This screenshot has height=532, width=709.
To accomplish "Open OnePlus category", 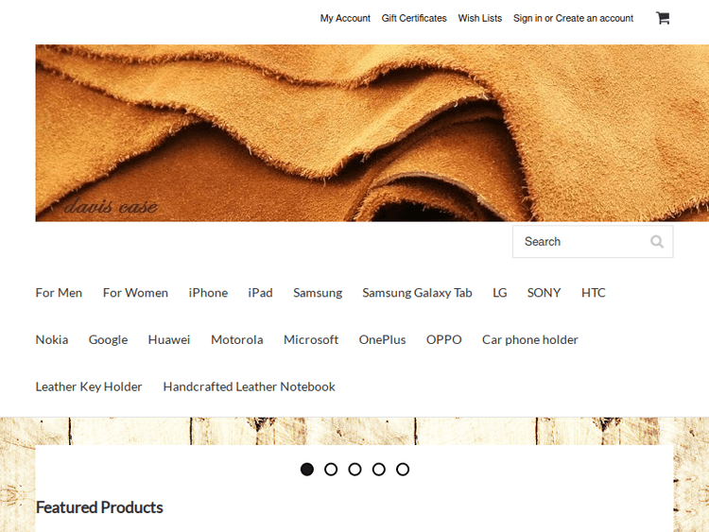I will (x=382, y=340).
